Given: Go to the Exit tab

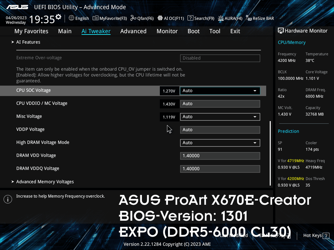Looking at the screenshot, I should (x=235, y=31).
